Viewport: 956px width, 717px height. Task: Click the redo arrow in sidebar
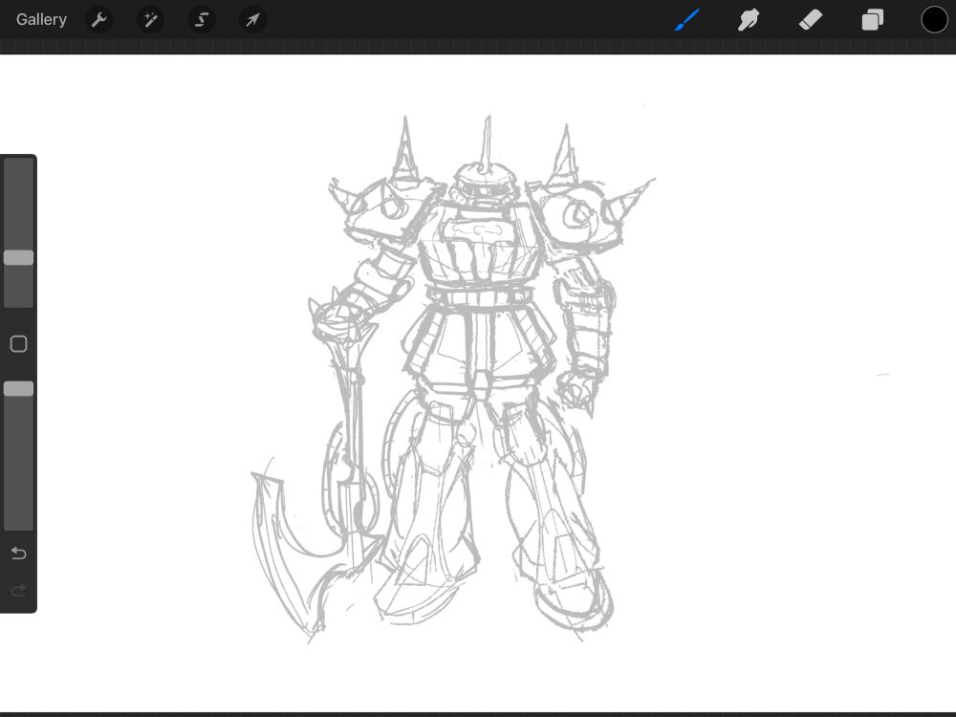point(18,591)
